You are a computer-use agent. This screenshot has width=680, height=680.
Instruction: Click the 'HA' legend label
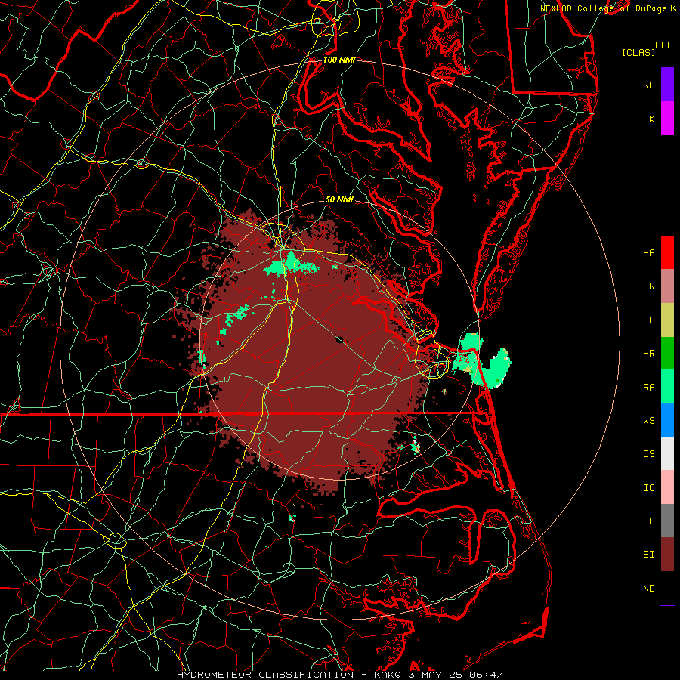point(648,253)
